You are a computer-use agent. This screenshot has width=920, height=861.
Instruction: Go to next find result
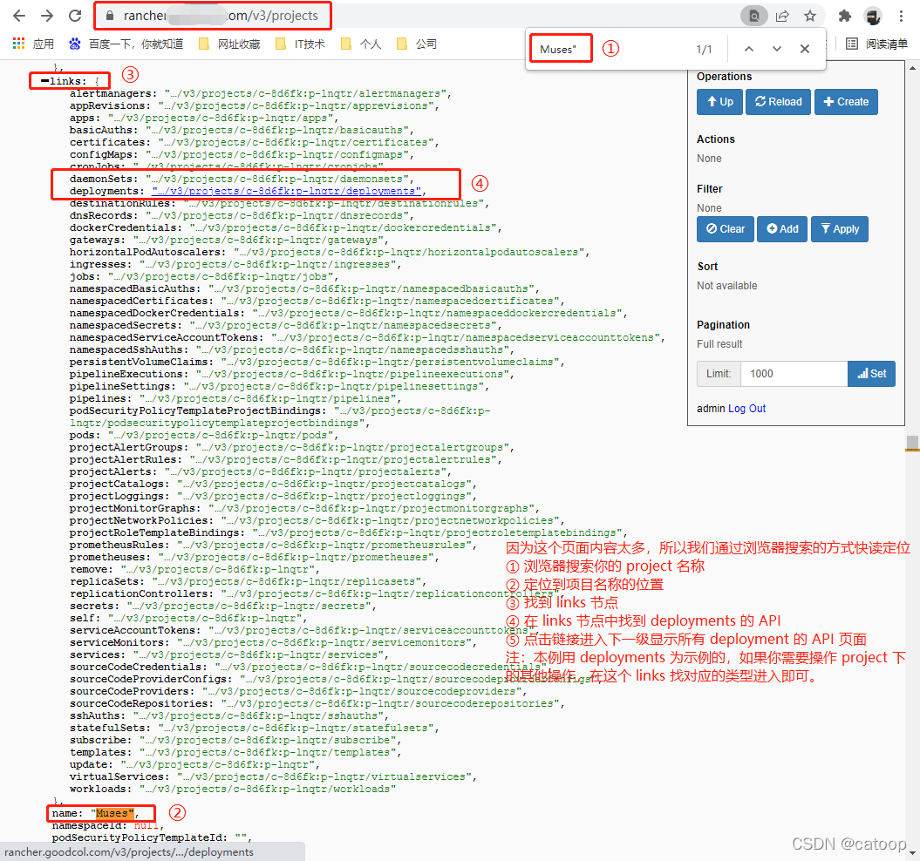(x=777, y=50)
